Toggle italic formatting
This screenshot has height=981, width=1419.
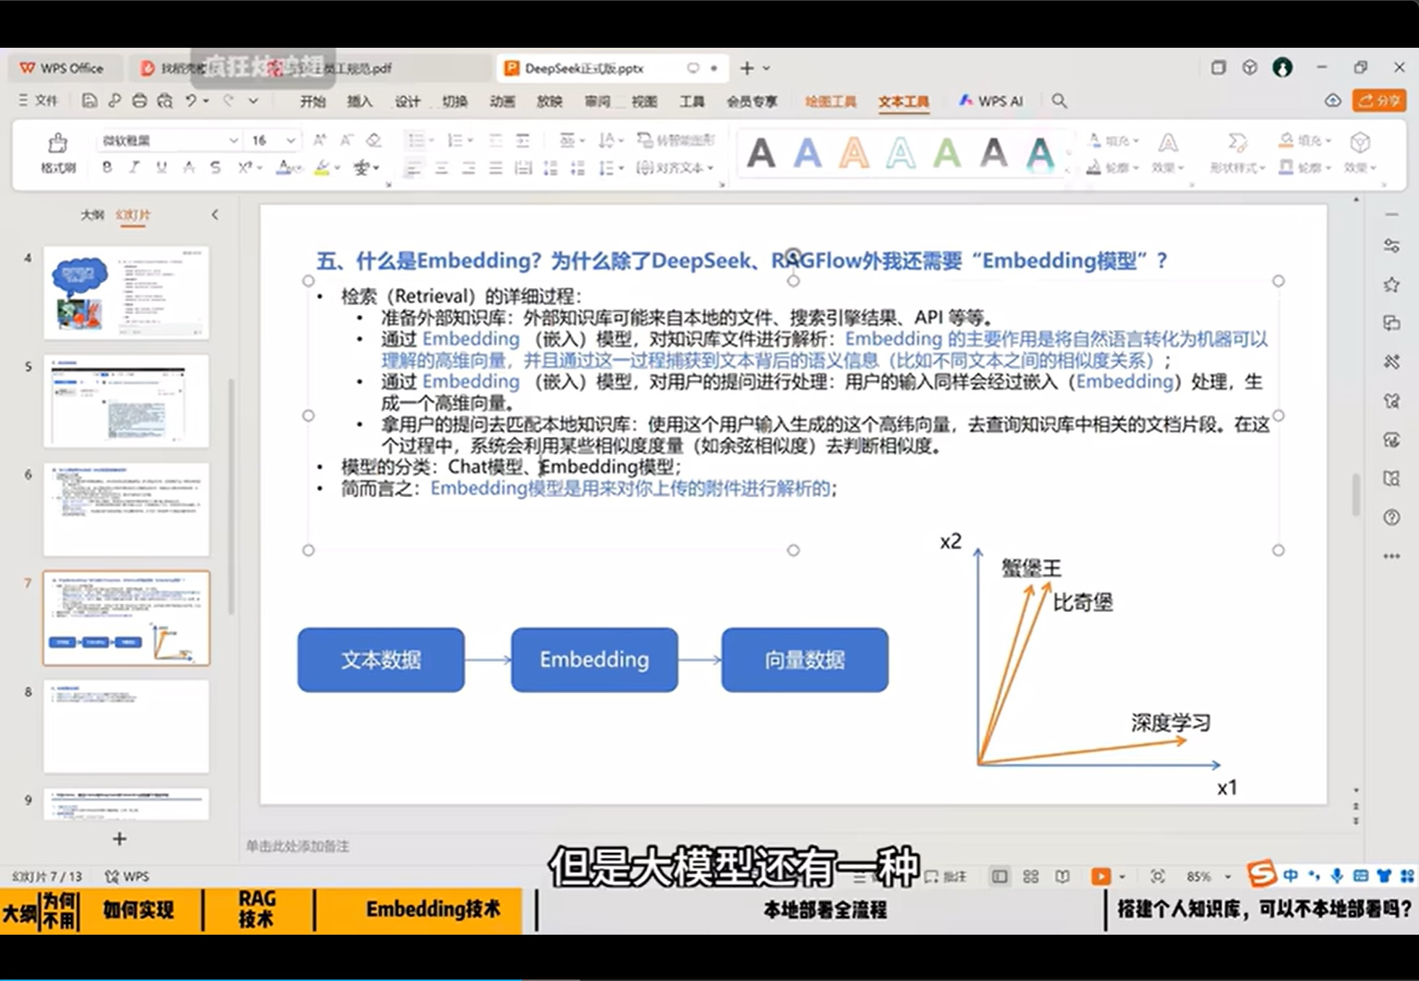coord(133,168)
